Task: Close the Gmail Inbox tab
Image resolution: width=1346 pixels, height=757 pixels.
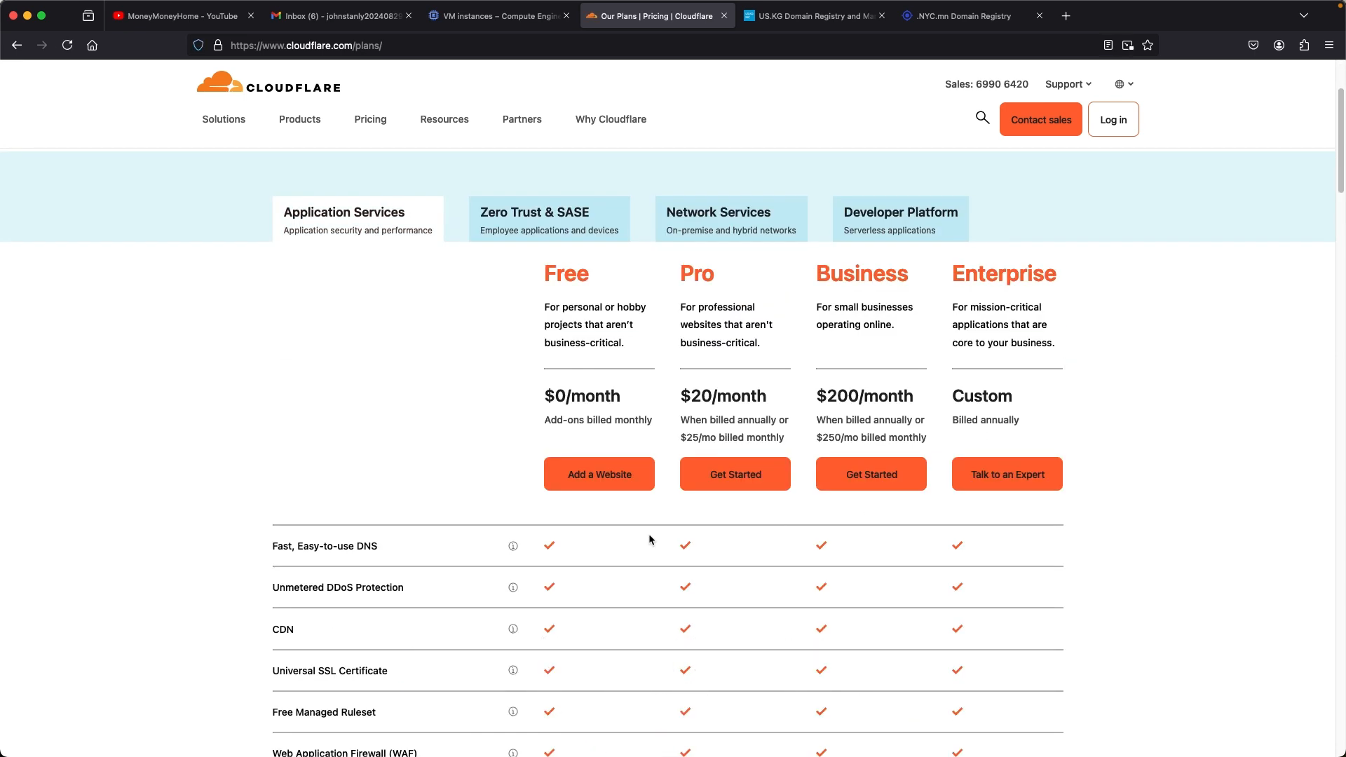Action: [409, 15]
